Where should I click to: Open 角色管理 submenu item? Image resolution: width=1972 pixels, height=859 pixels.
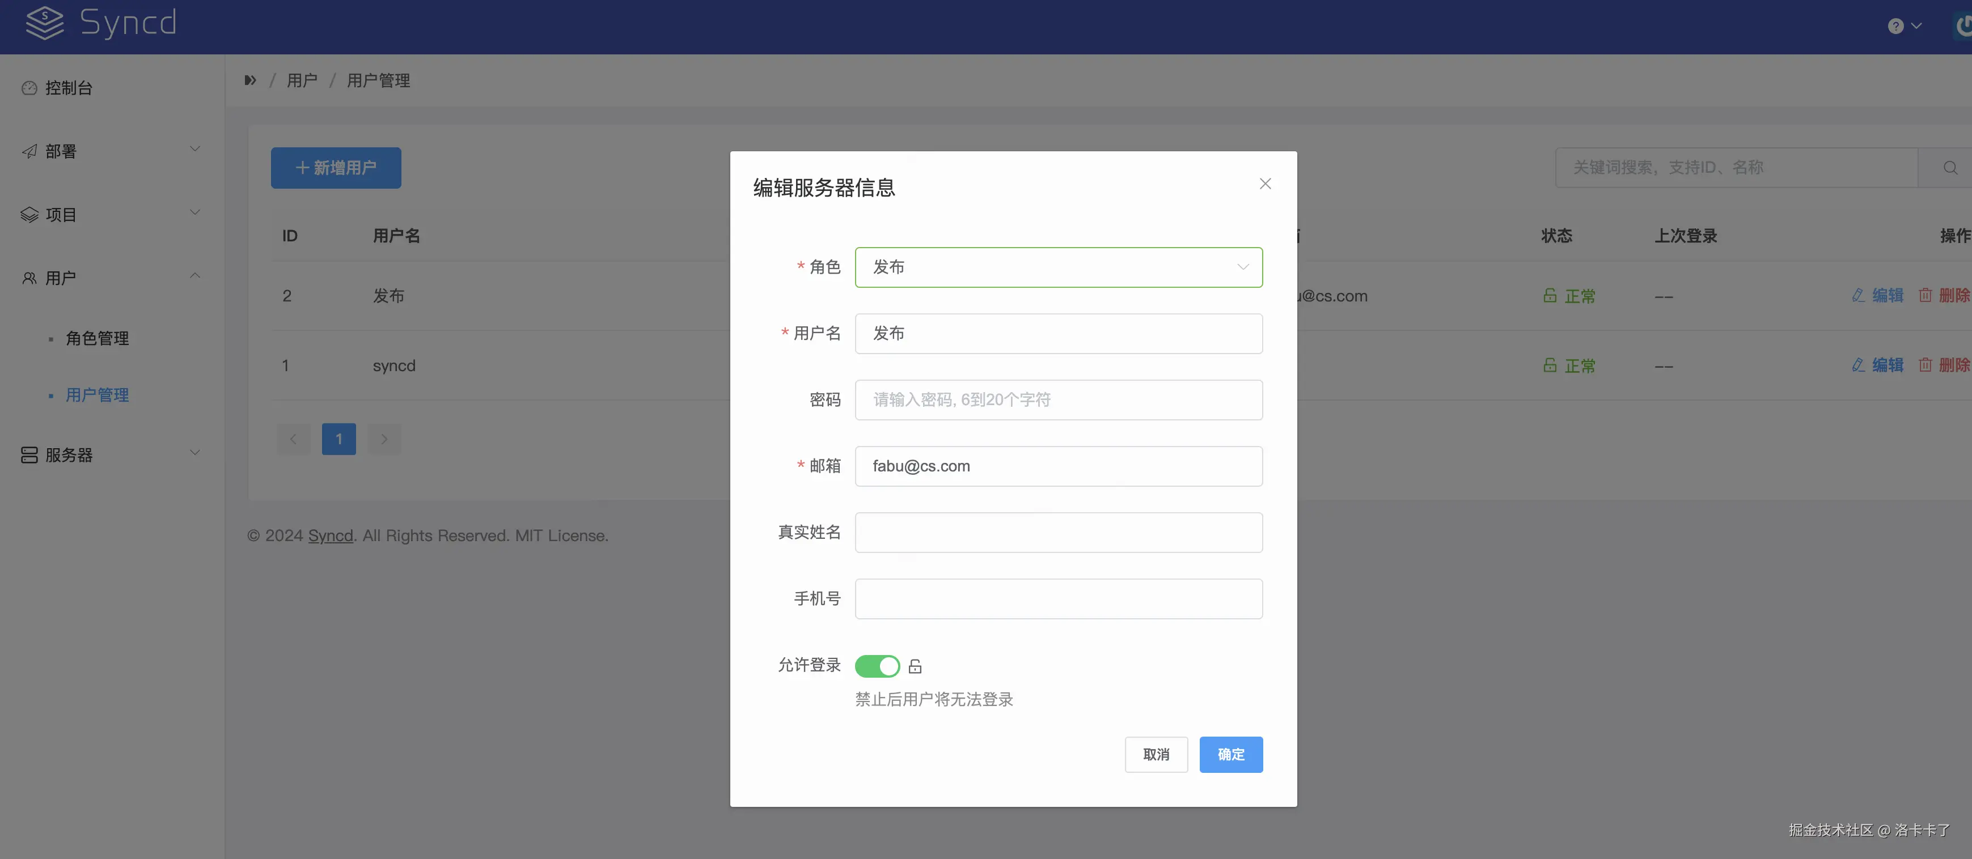click(x=97, y=338)
